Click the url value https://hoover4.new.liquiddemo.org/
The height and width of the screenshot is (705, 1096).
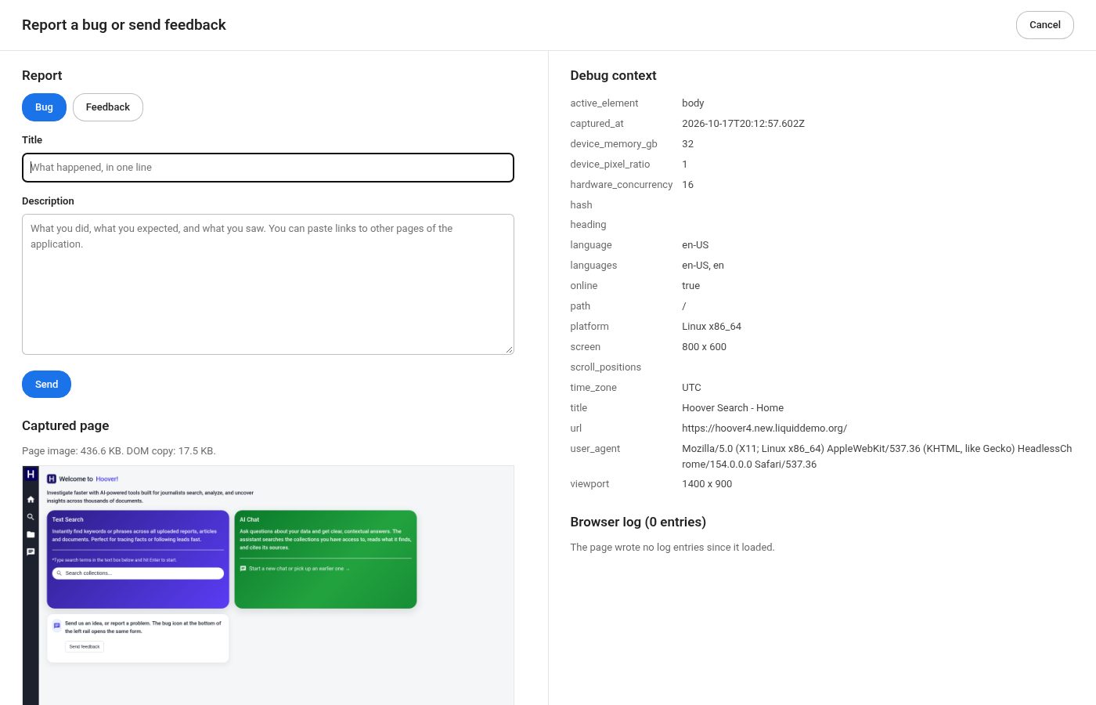pyautogui.click(x=764, y=428)
